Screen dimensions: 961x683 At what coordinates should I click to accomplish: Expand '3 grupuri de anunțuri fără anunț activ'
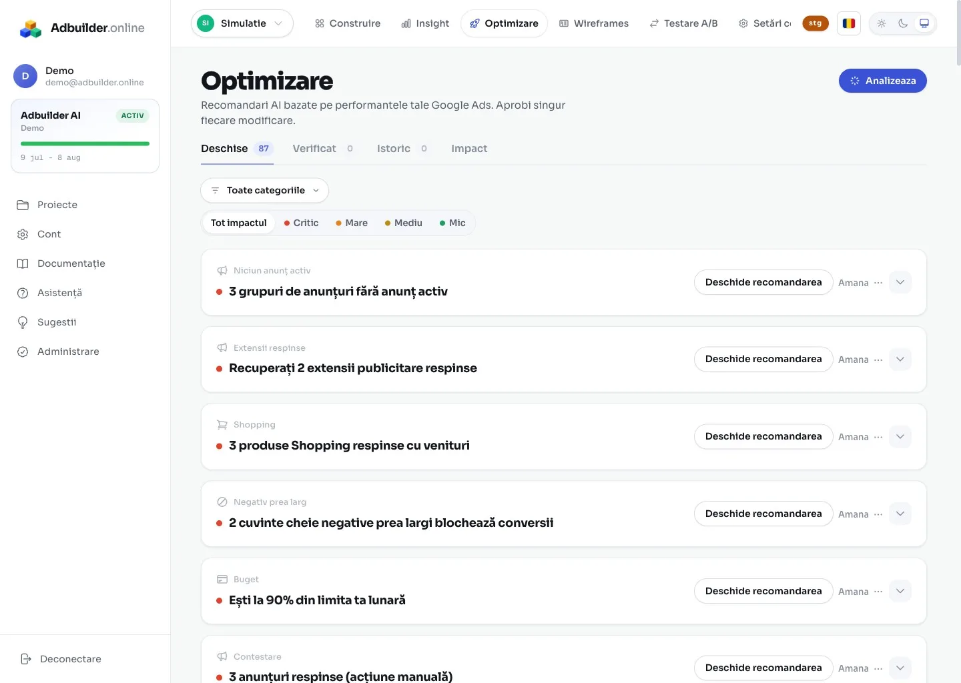[900, 282]
